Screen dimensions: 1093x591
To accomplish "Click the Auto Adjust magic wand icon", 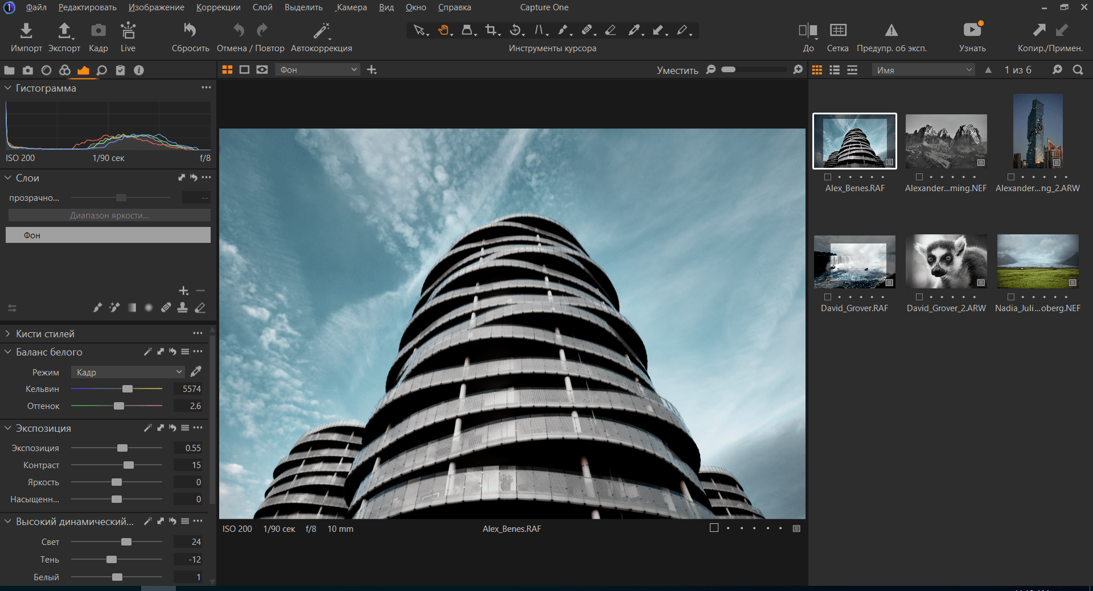I will coord(321,31).
